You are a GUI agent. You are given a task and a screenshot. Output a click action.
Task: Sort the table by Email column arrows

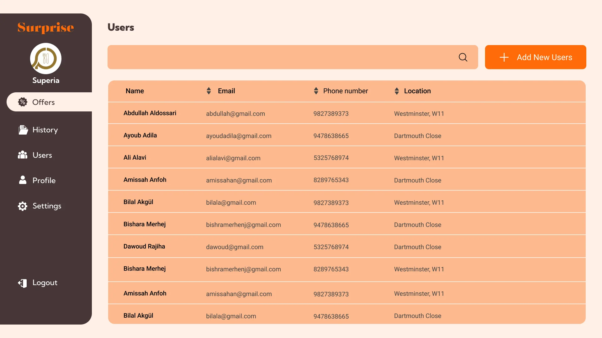coord(209,91)
